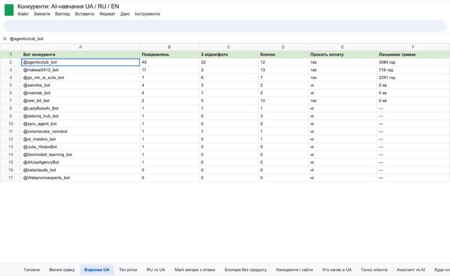Click the 2291 год duration cell

[x=413, y=78]
